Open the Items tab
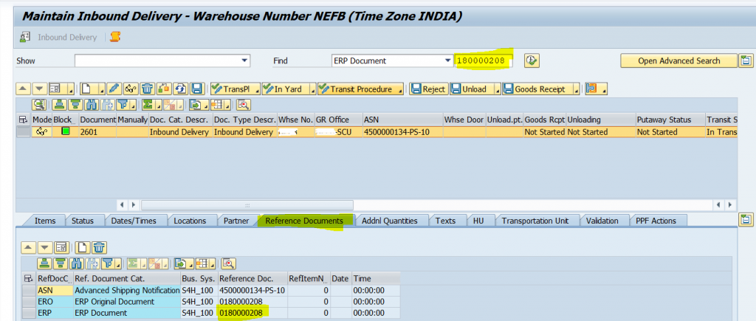 click(45, 221)
